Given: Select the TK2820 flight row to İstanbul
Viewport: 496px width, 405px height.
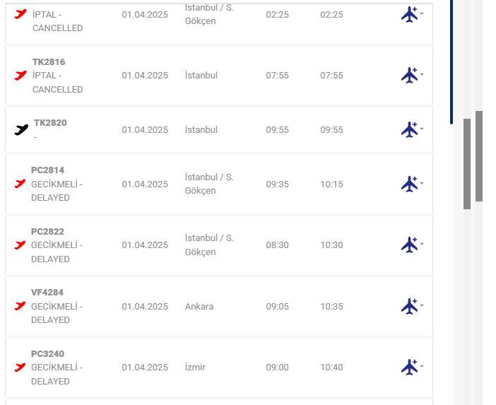Looking at the screenshot, I should (212, 130).
